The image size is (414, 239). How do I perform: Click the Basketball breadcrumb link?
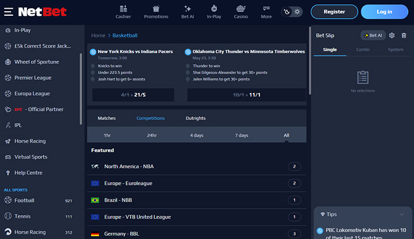click(x=125, y=36)
